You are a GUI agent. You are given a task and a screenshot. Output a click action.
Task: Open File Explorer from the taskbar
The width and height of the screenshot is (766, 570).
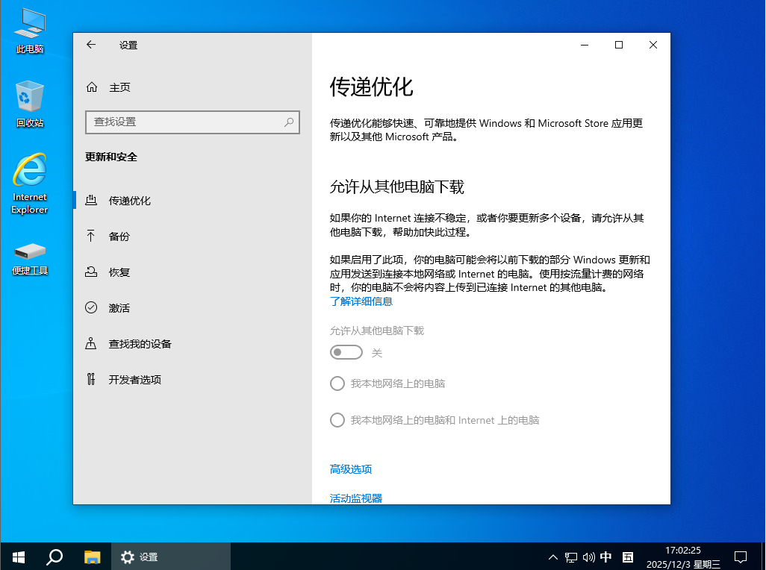click(92, 557)
